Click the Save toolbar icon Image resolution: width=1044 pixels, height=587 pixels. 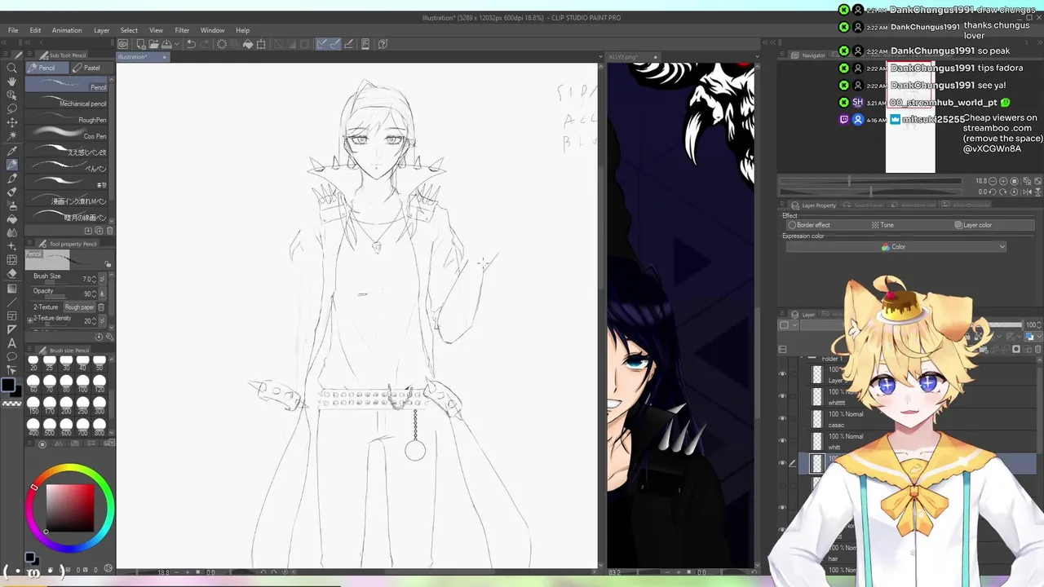click(166, 44)
